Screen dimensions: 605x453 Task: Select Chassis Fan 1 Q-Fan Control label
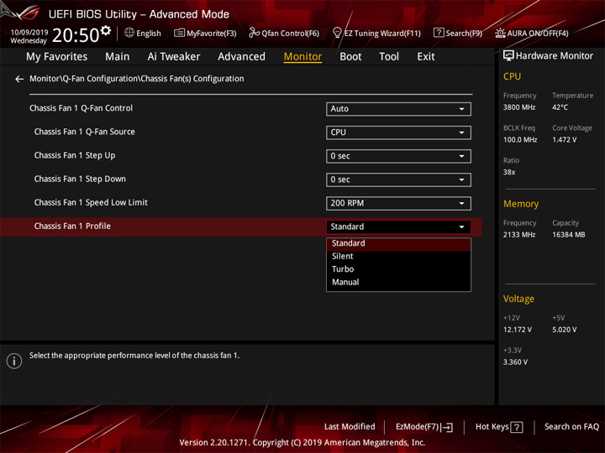[x=81, y=108]
